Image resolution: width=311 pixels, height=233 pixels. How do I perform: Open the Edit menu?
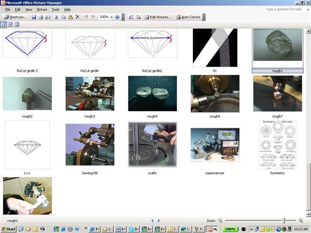point(17,10)
